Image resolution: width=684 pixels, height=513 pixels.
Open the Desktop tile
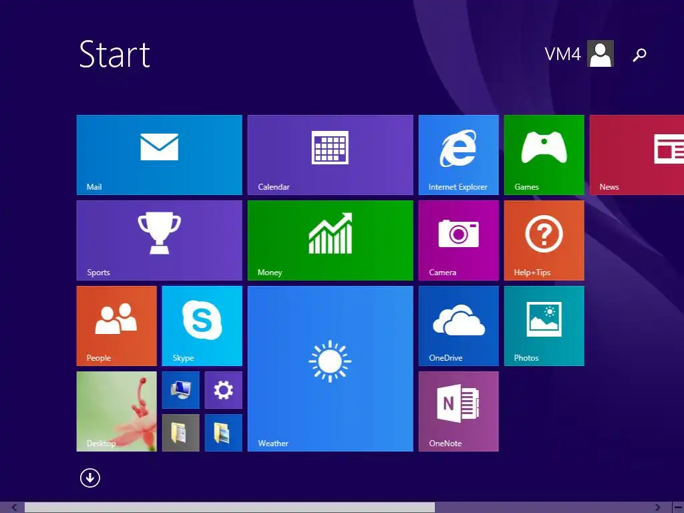[116, 411]
